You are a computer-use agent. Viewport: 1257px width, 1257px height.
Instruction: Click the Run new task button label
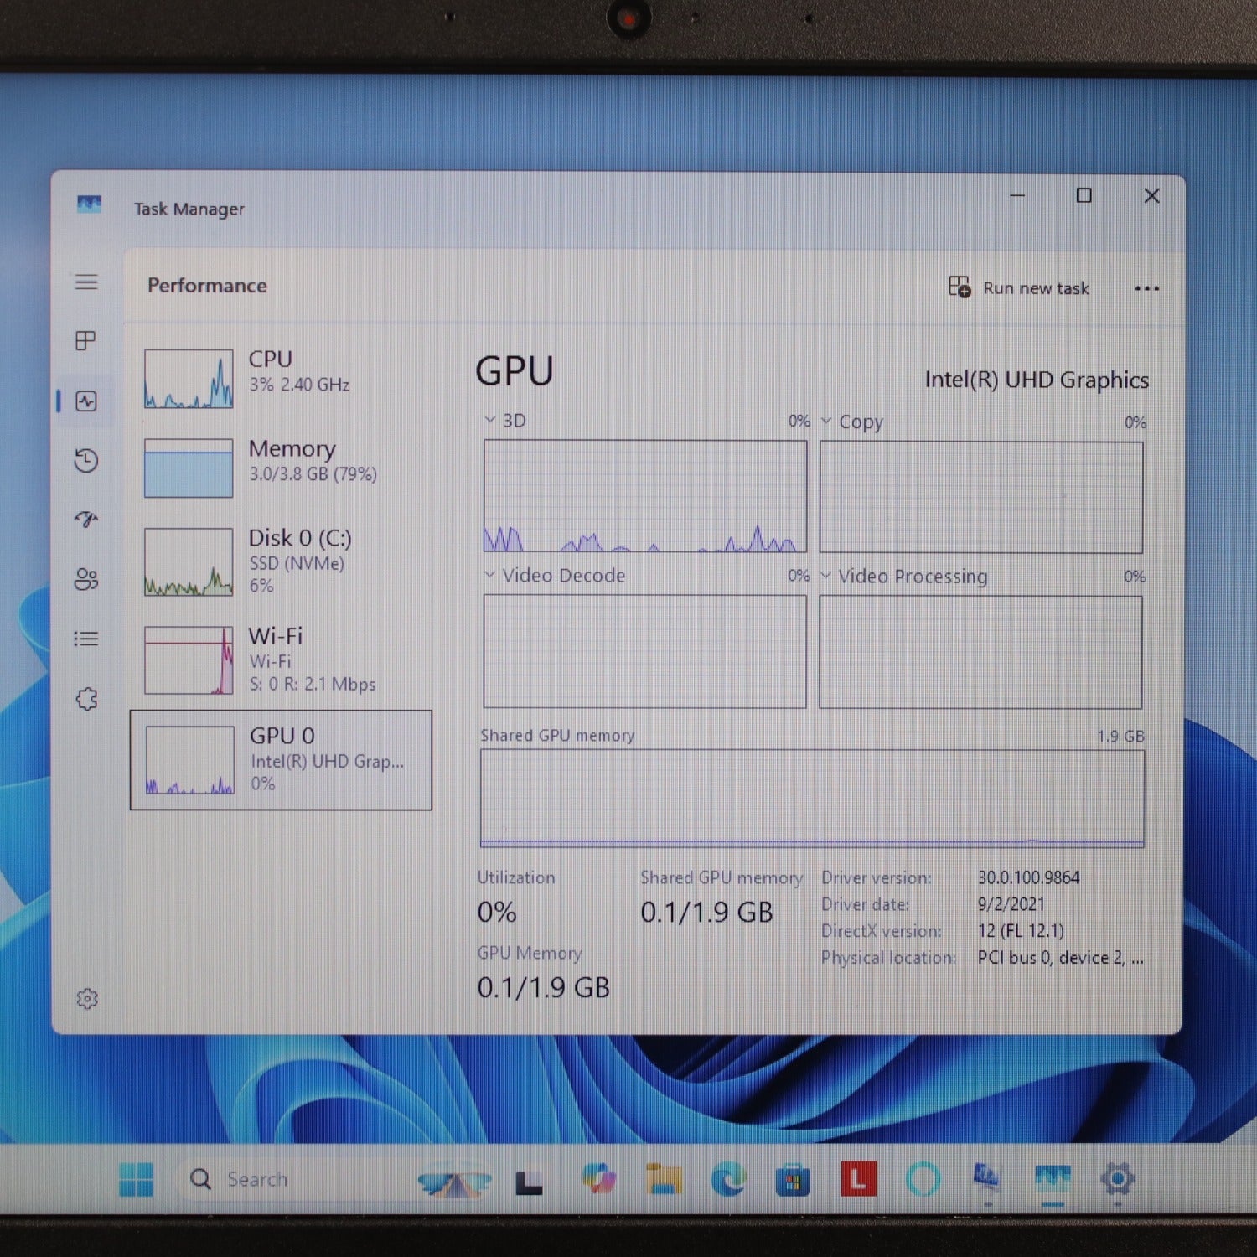(x=1036, y=288)
